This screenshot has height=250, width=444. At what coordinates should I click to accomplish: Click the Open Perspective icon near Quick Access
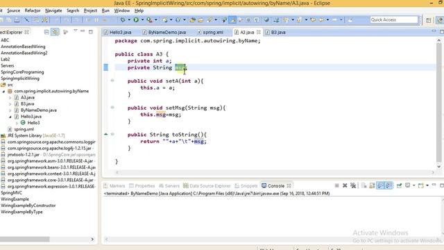[x=429, y=20]
